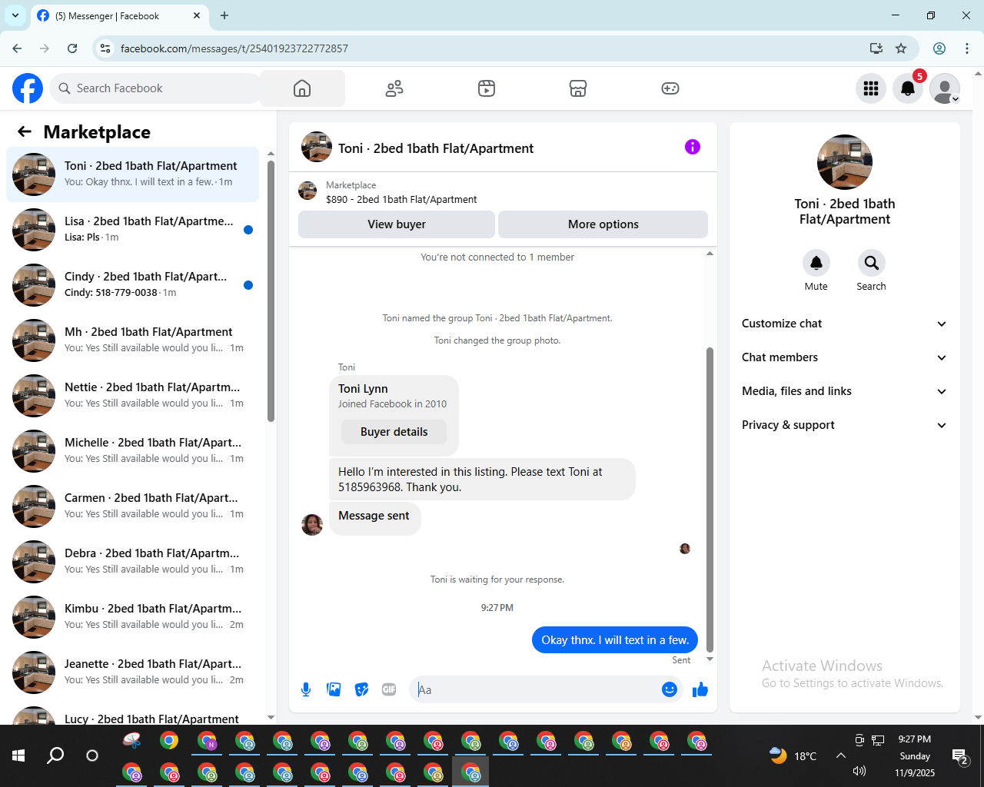
Task: Open the Video tab
Action: click(487, 88)
